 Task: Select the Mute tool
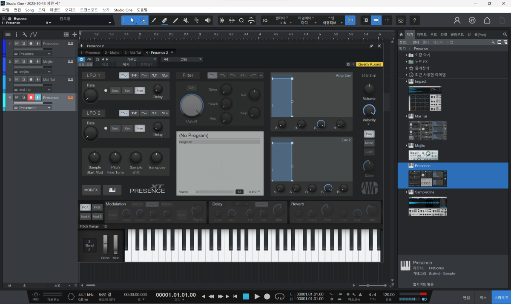click(x=186, y=20)
